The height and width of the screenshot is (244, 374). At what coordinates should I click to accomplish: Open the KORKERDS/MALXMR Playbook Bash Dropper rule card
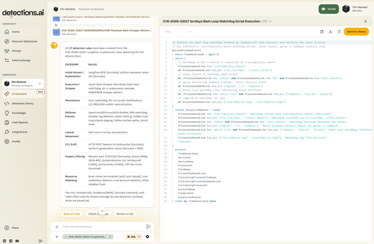point(102,32)
